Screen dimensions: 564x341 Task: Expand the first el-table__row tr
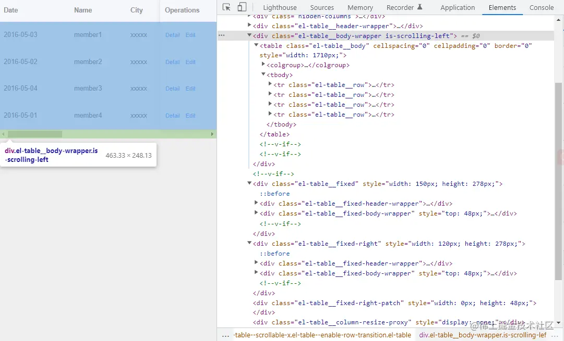(x=270, y=84)
